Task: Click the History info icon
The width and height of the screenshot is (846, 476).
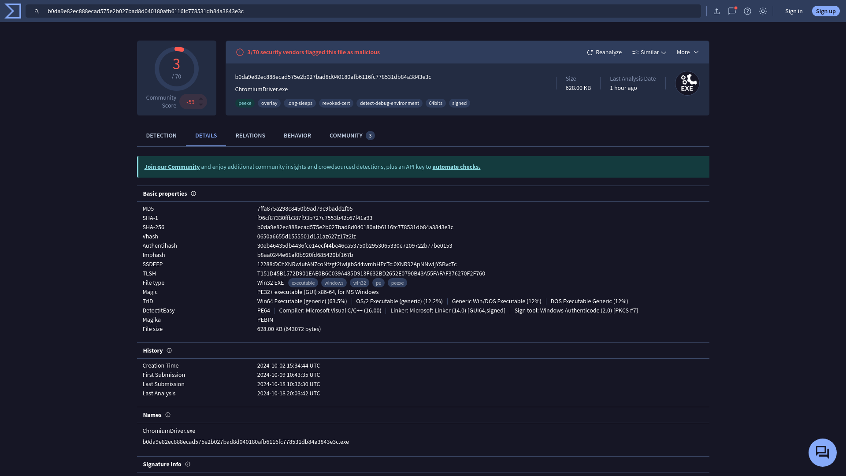Action: 169,351
